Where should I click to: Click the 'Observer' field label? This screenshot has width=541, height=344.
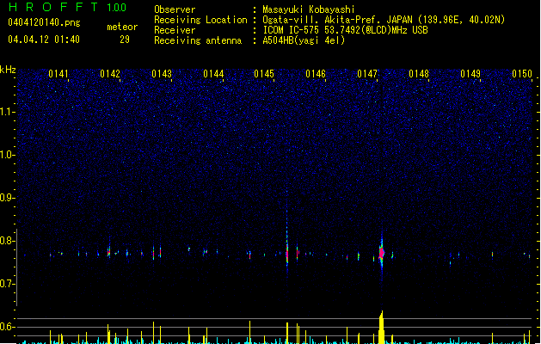point(175,9)
